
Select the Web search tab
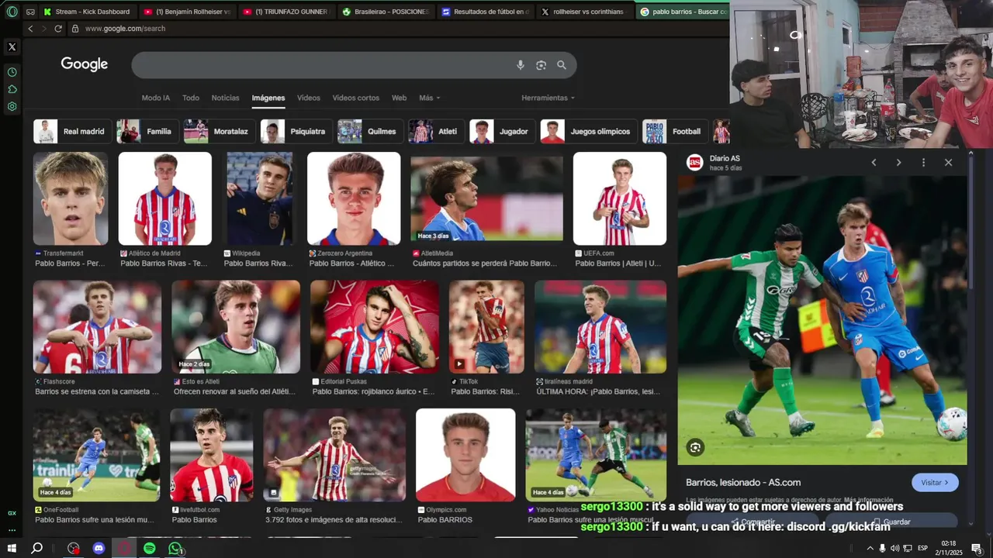tap(399, 98)
